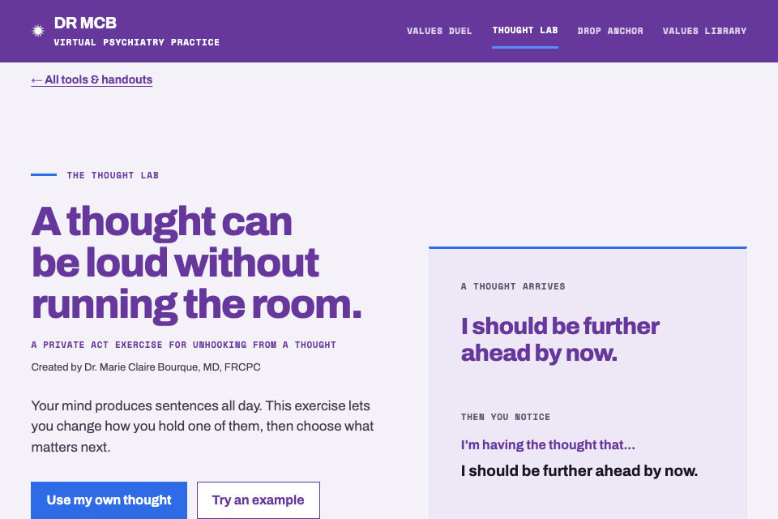Select the Thought Lab tab

pos(525,30)
